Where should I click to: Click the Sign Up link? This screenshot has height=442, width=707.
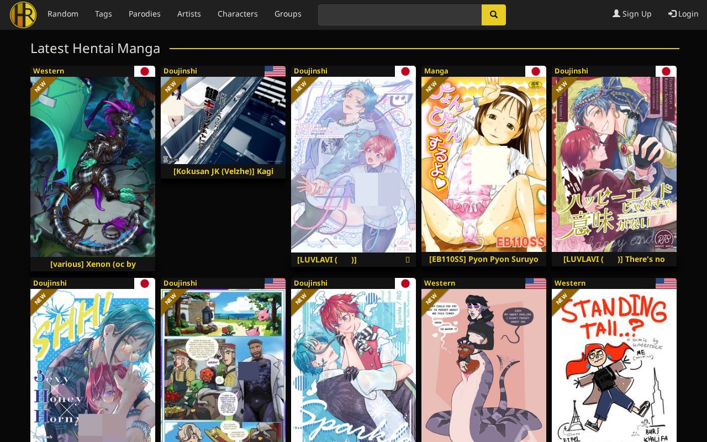point(632,14)
